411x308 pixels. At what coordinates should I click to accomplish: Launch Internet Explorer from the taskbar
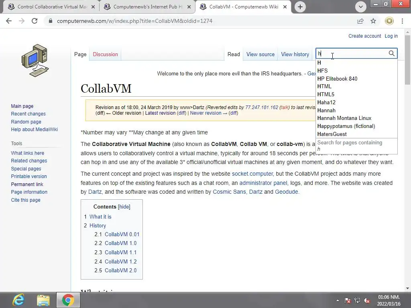(x=18, y=300)
